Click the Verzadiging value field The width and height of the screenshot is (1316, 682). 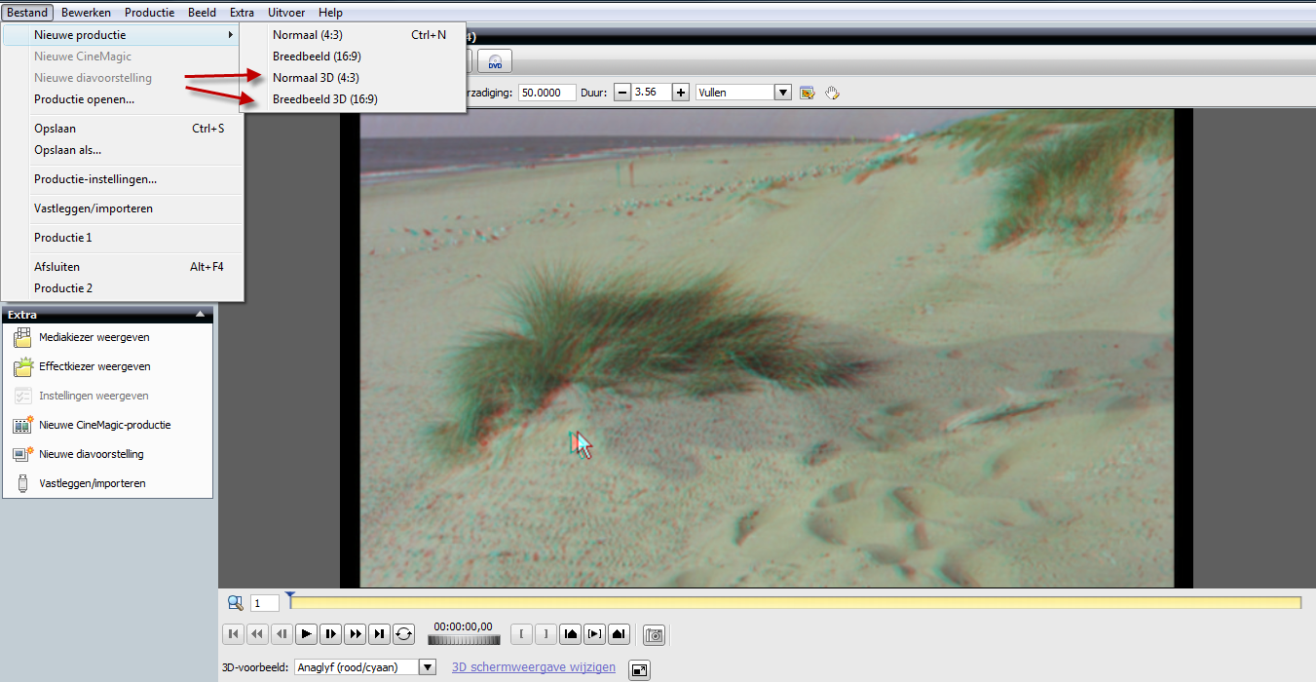[x=546, y=93]
